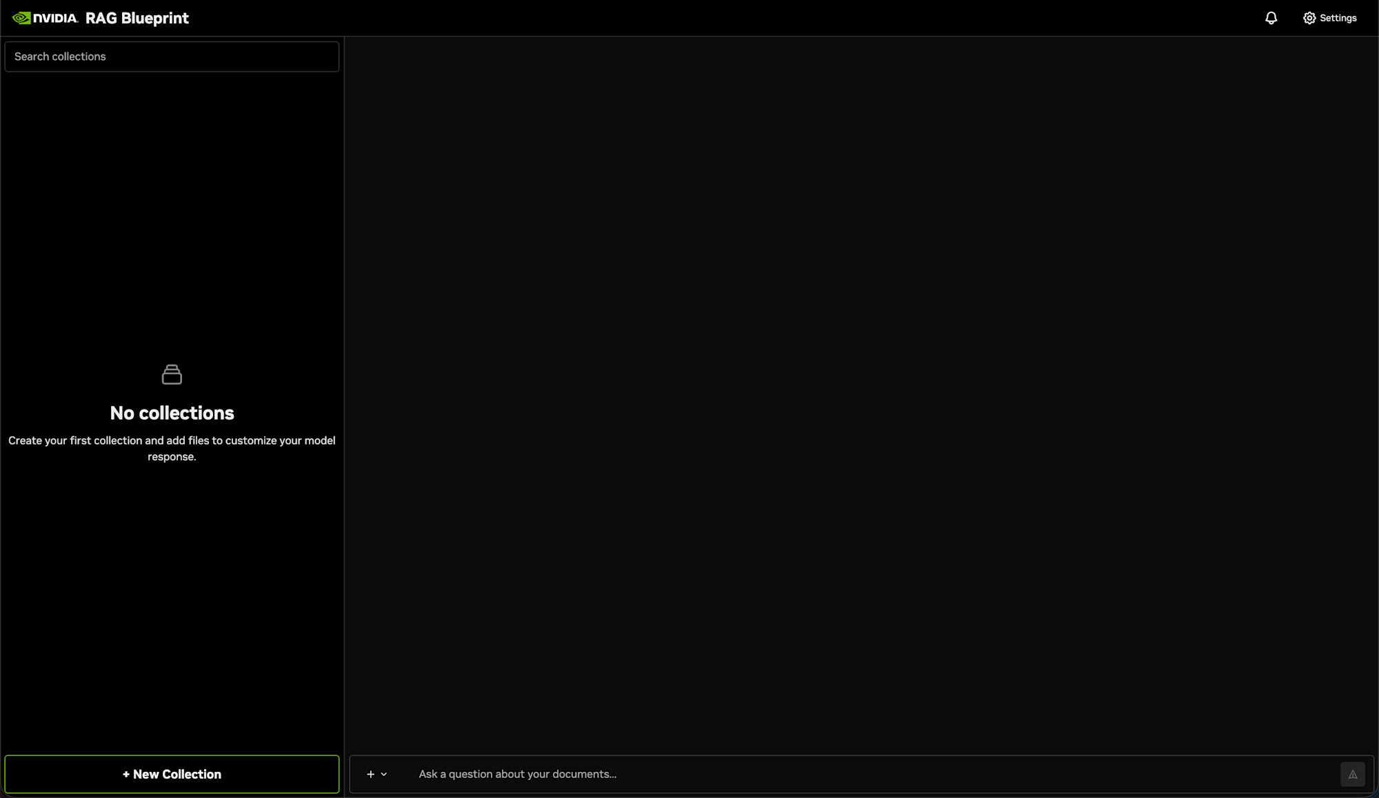Click the disabled send triangle control
This screenshot has height=798, width=1379.
pos(1353,774)
